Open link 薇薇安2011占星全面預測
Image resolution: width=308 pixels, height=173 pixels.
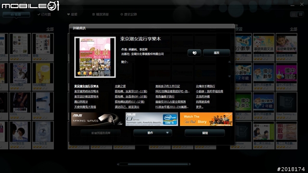170,102
